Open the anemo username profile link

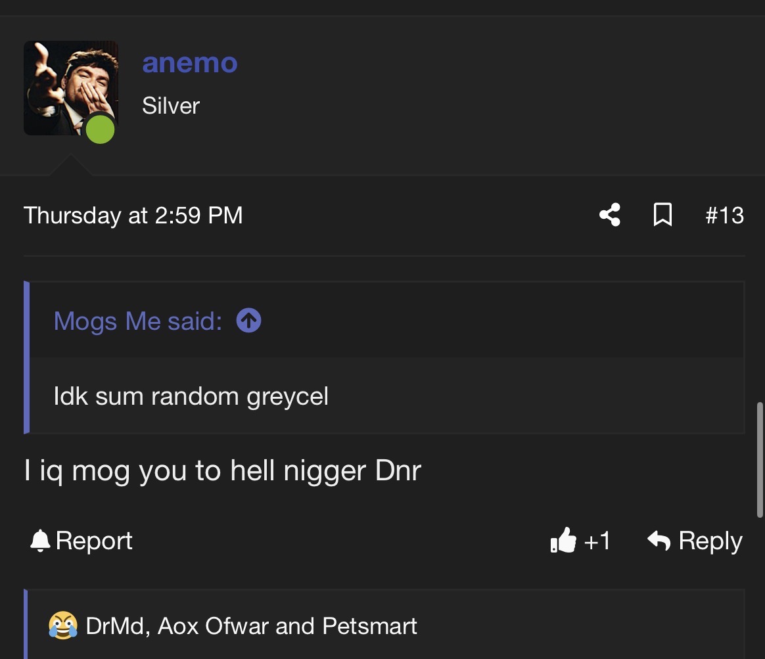tap(189, 63)
